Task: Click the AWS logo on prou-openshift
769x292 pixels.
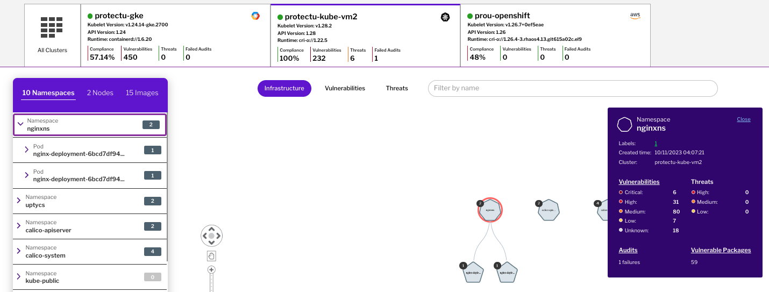Action: (635, 16)
